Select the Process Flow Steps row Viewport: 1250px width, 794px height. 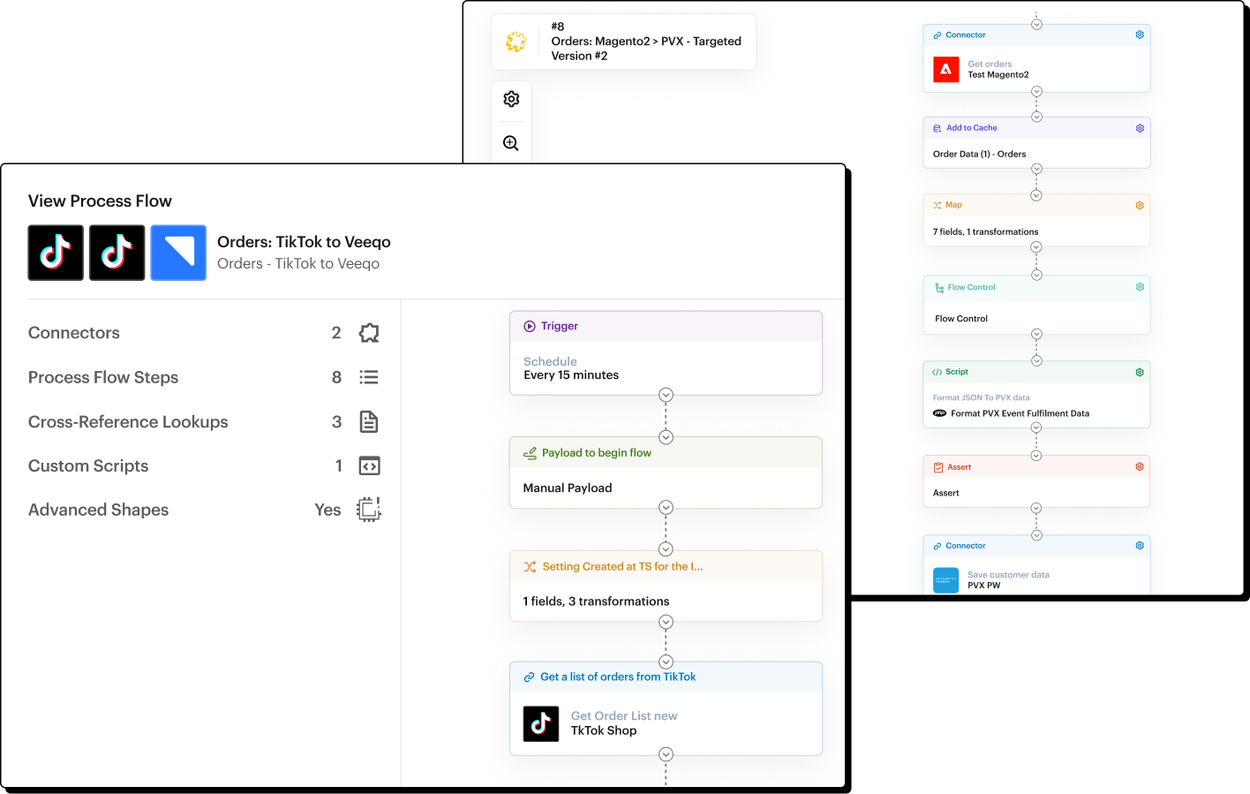103,378
